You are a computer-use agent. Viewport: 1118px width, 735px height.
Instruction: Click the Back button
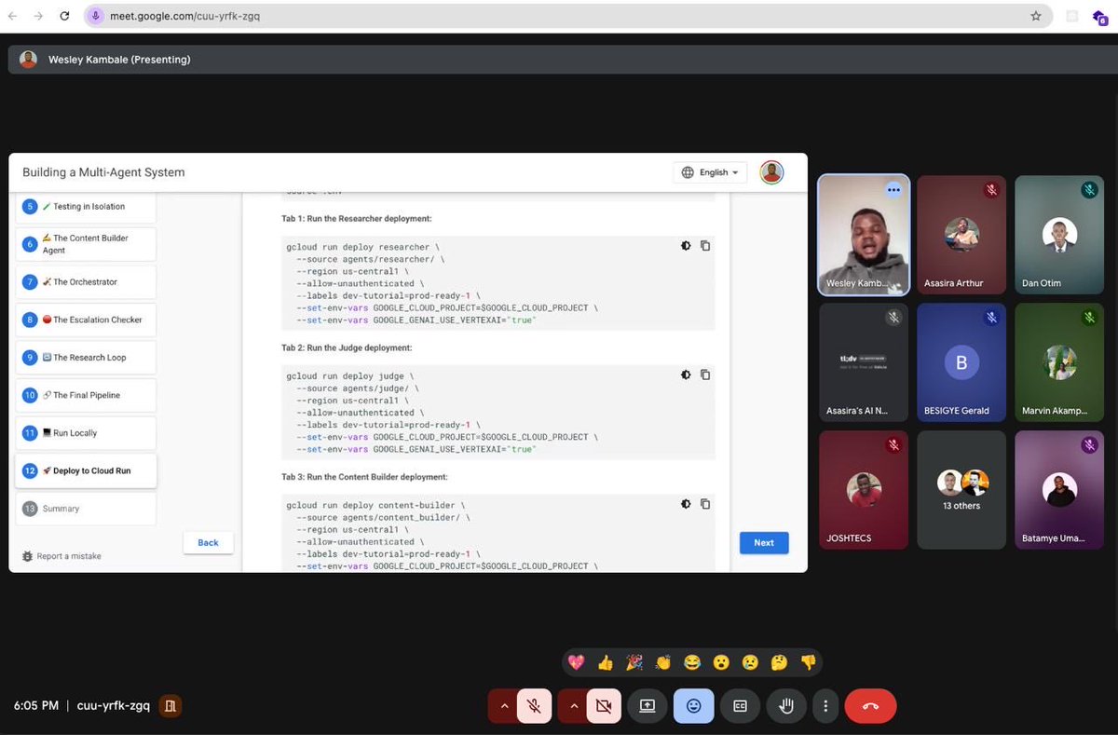coord(208,542)
